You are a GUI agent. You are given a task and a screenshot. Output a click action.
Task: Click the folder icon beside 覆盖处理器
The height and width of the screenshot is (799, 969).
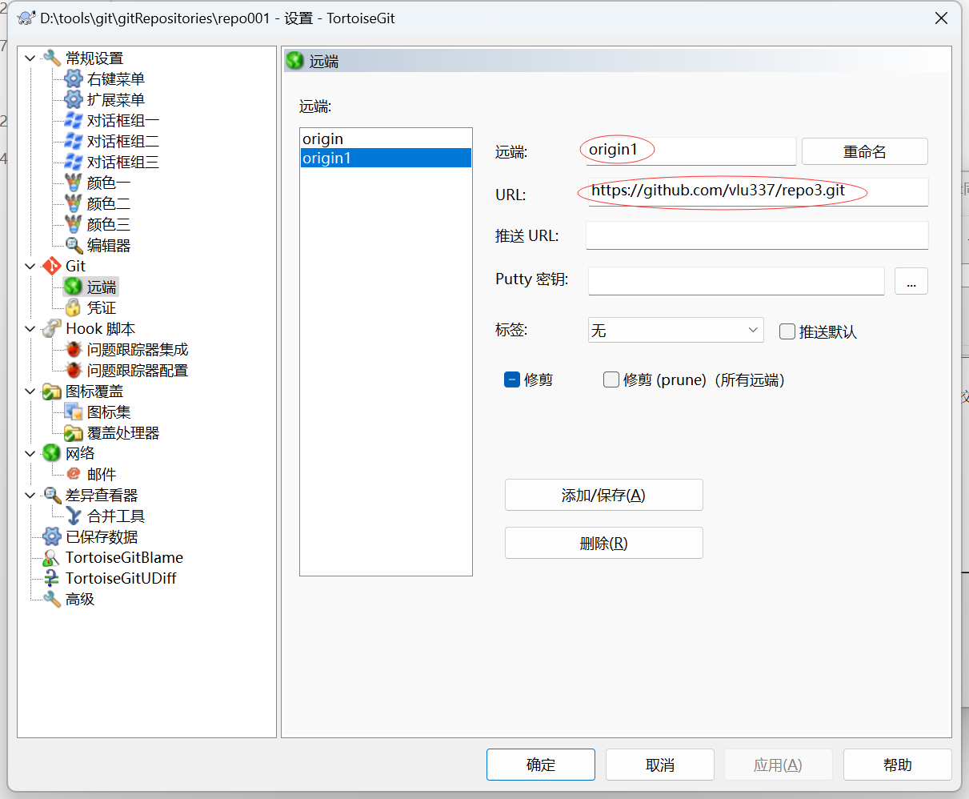(x=74, y=432)
